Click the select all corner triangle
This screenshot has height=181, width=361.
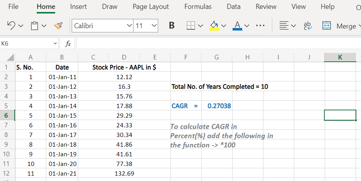click(8, 57)
